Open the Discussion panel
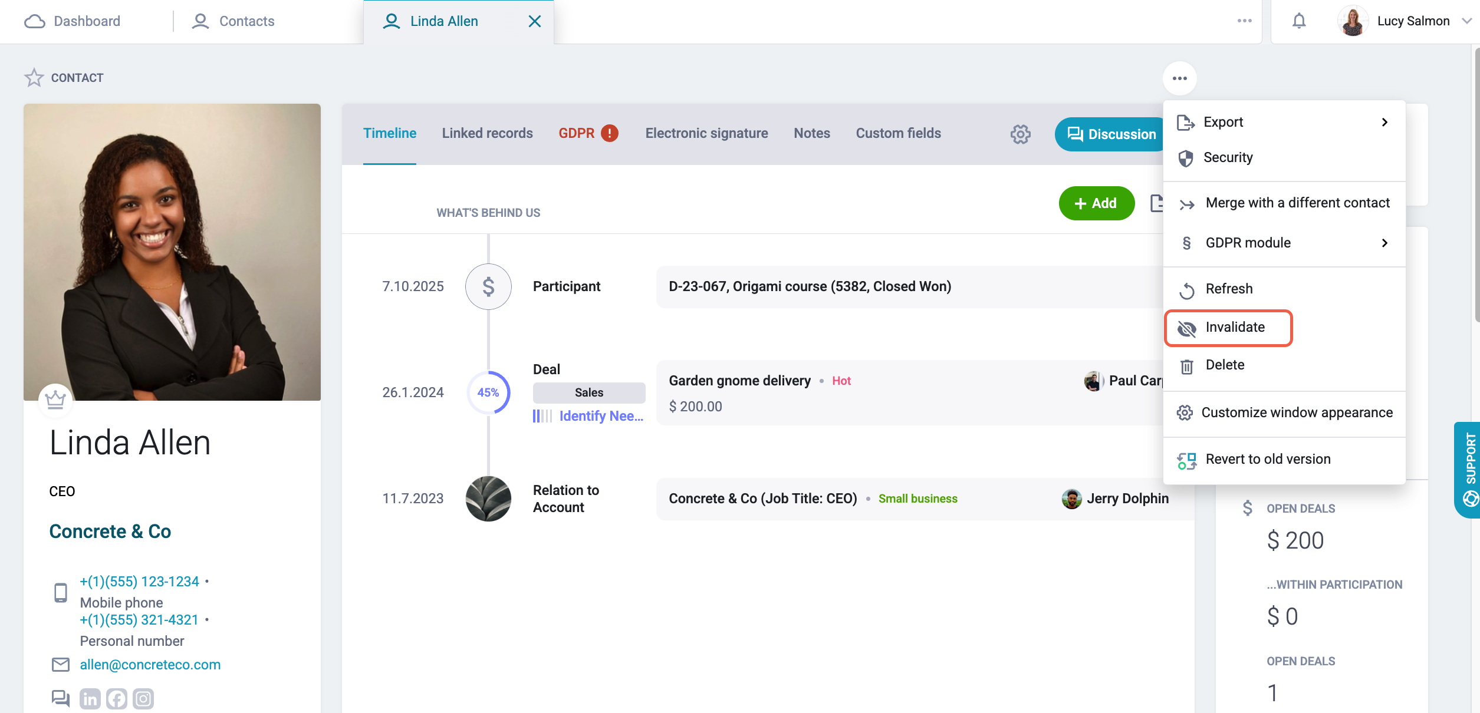 [x=1111, y=134]
